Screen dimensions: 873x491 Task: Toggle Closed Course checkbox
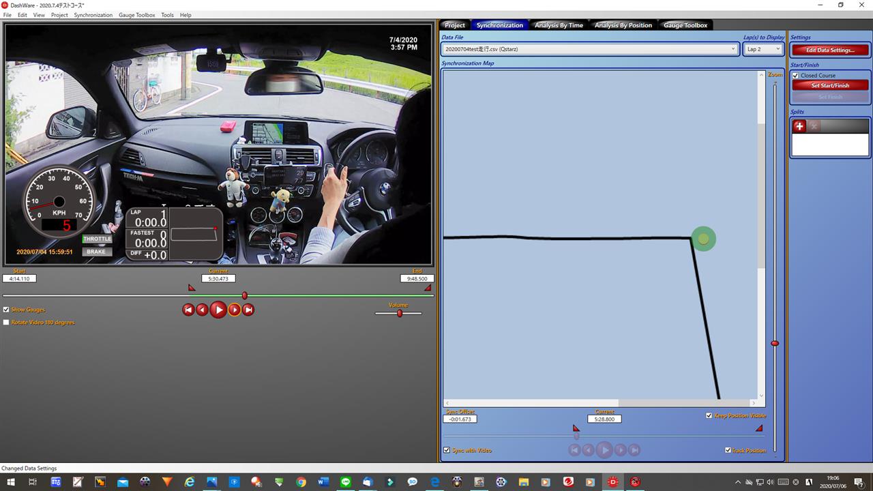pos(795,76)
